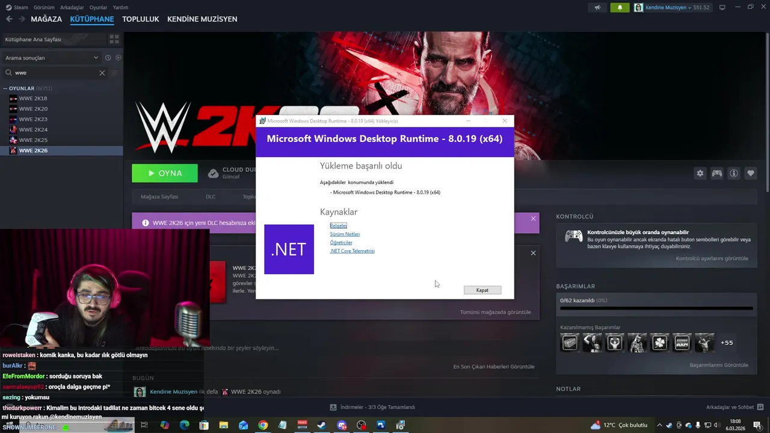This screenshot has width=770, height=433.
Task: Switch to Big Picture mode monitor icon
Action: pos(722,7)
